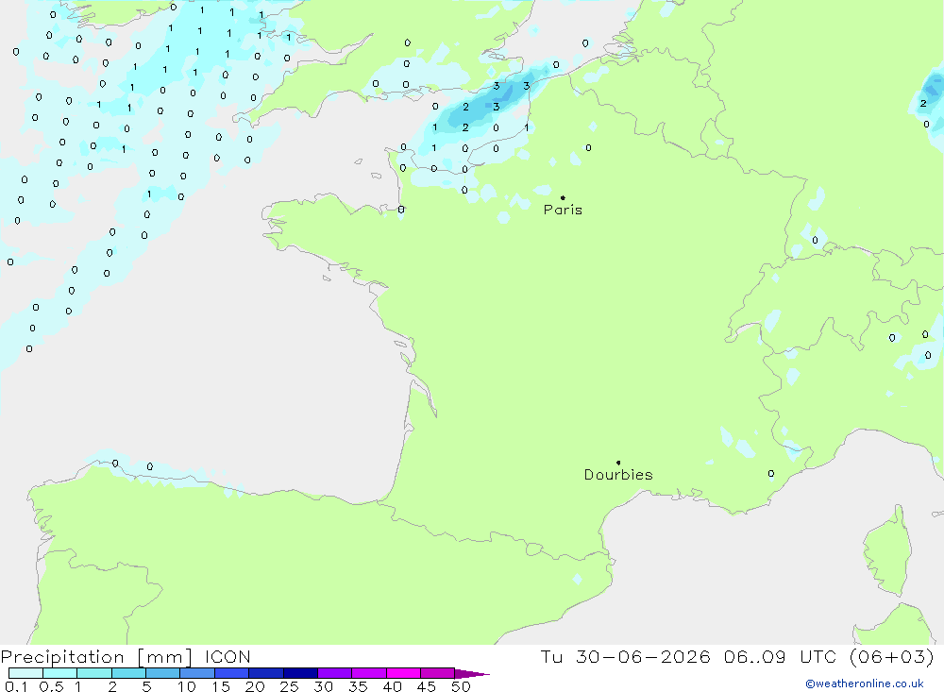The height and width of the screenshot is (692, 944).
Task: Click the legend tick label '10'
Action: (187, 686)
